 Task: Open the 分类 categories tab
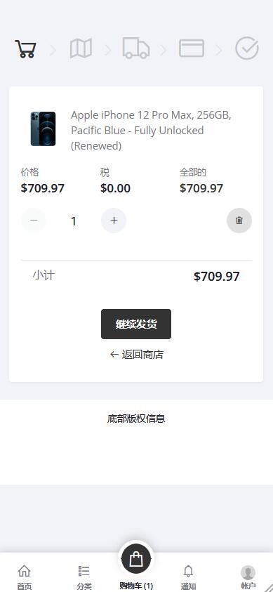pyautogui.click(x=84, y=577)
